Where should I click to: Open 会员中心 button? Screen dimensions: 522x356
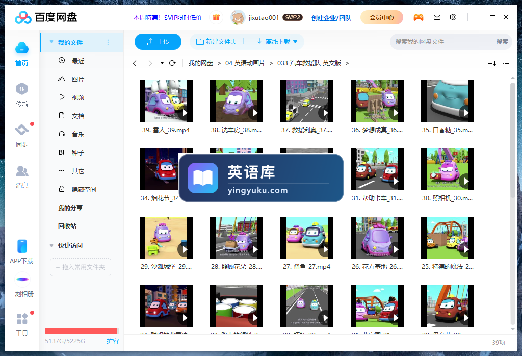(x=381, y=17)
